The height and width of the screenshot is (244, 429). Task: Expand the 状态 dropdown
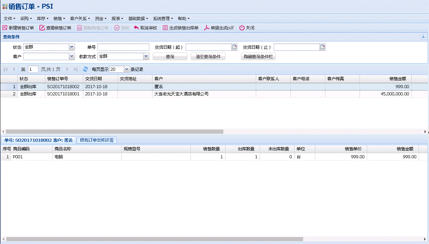(x=72, y=47)
